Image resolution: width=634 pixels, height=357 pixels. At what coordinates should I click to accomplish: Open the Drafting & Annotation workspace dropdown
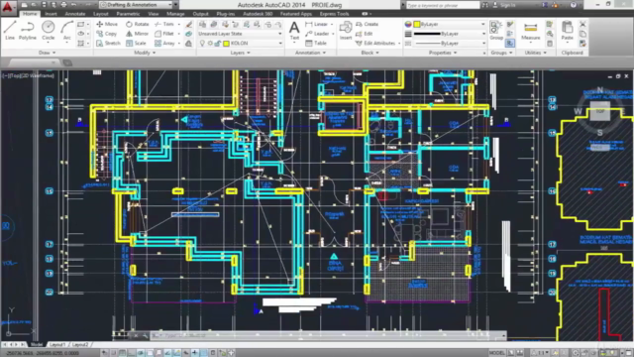(136, 5)
